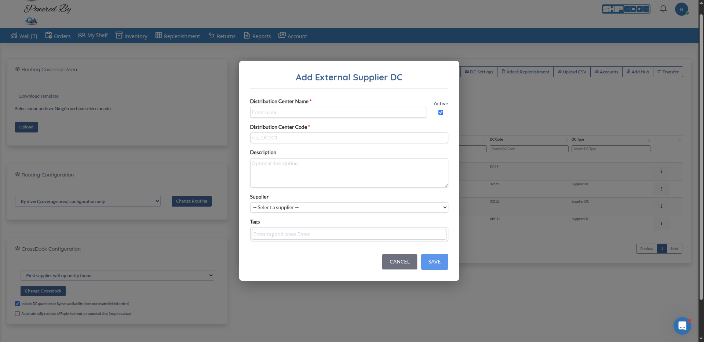Open the Inventory menu
Viewport: 704px width, 342px height.
click(x=131, y=36)
